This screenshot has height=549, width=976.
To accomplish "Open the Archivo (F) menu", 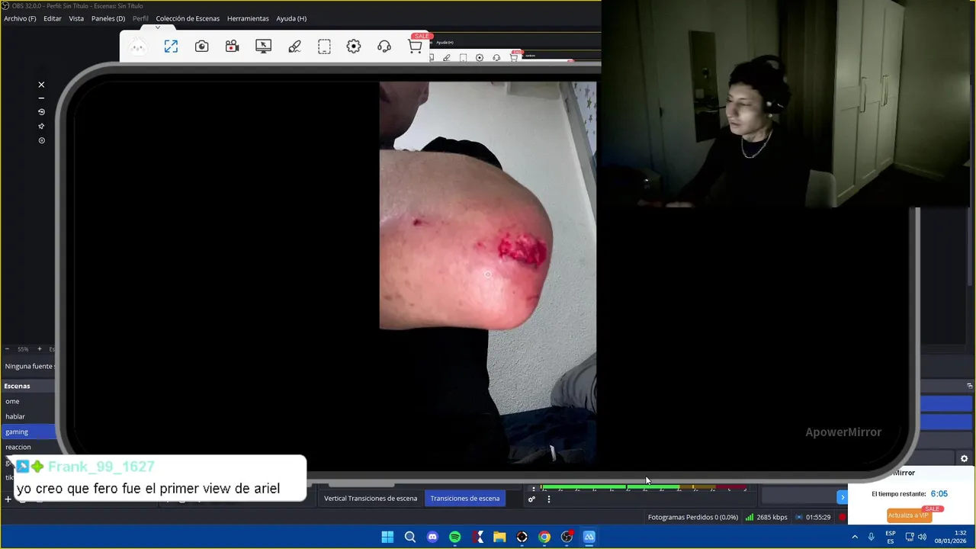I will [20, 18].
